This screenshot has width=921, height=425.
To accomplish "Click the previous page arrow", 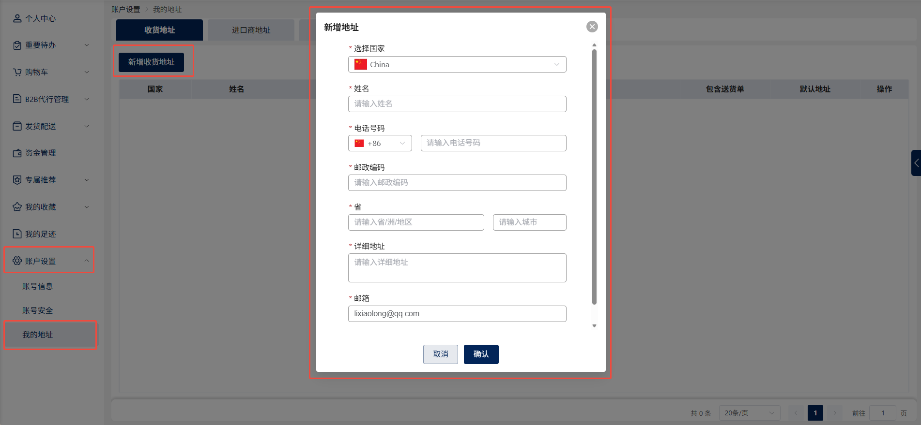I will coord(796,413).
